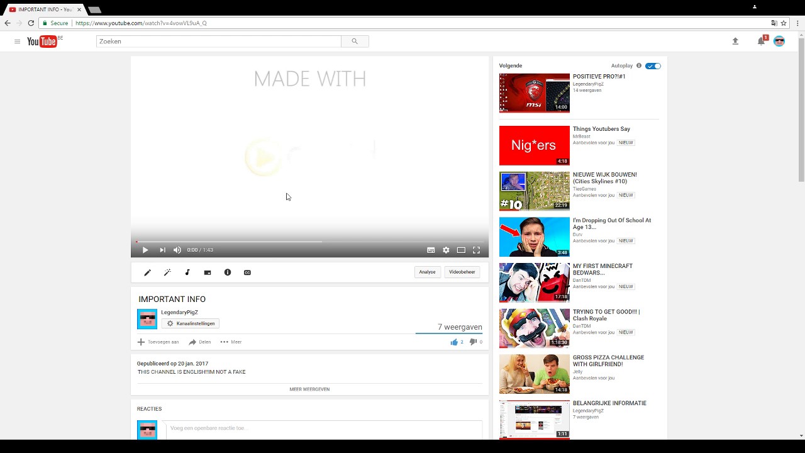Open BELANGRIJKE INFORMATIE video title

609,403
